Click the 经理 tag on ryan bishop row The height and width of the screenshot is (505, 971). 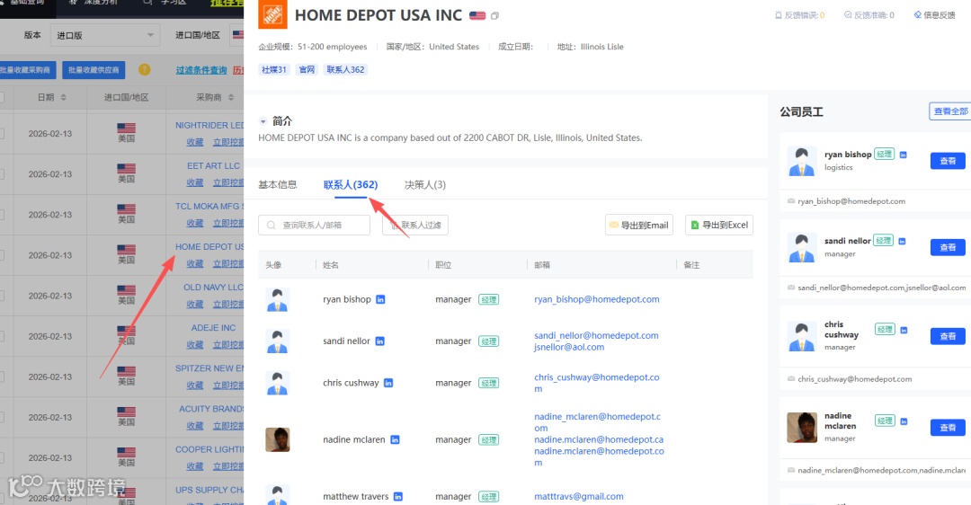tap(488, 299)
